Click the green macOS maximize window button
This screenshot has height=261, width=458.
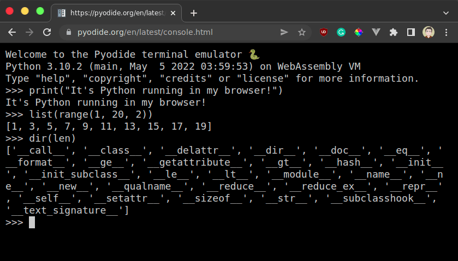[x=40, y=11]
